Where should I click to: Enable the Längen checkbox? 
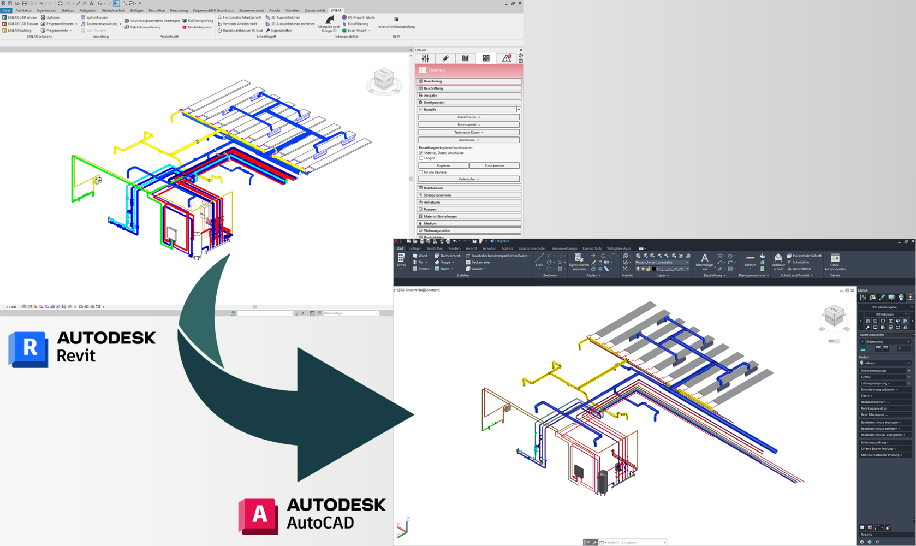(421, 158)
